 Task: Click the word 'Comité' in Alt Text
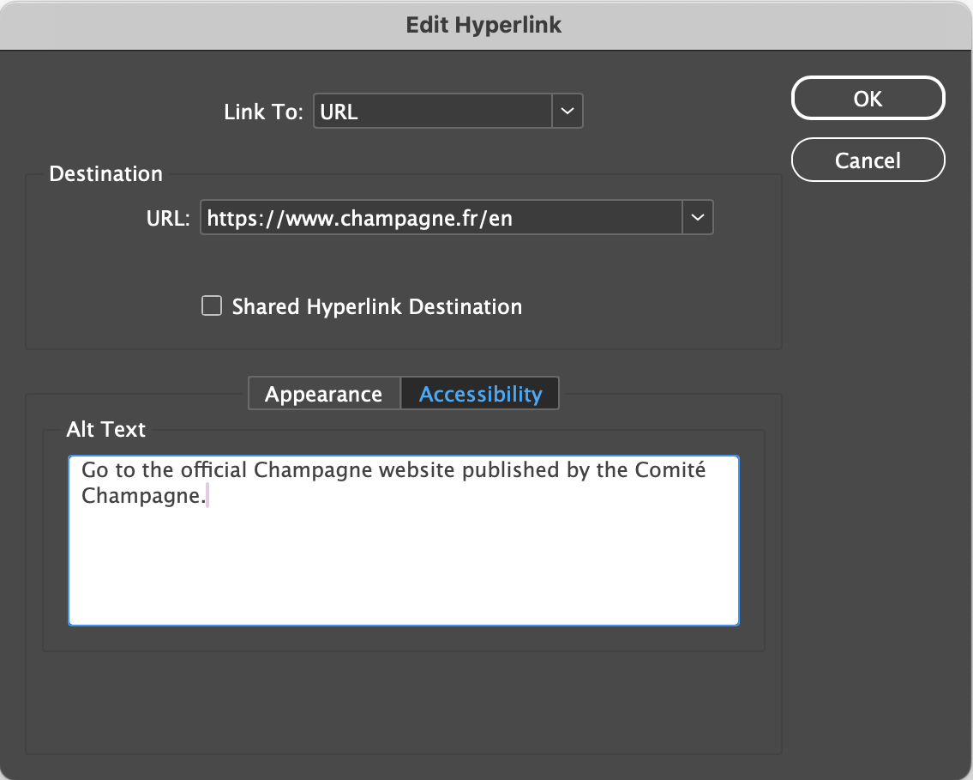[670, 470]
